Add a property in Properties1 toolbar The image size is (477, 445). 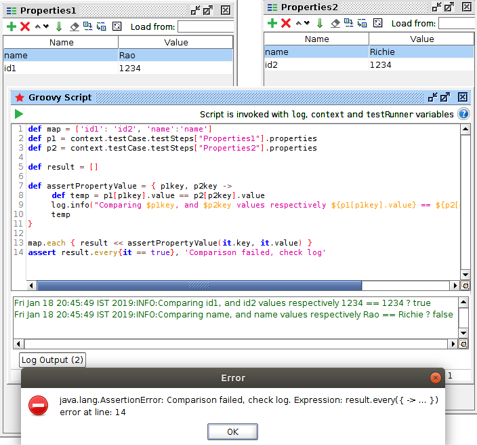pos(11,26)
